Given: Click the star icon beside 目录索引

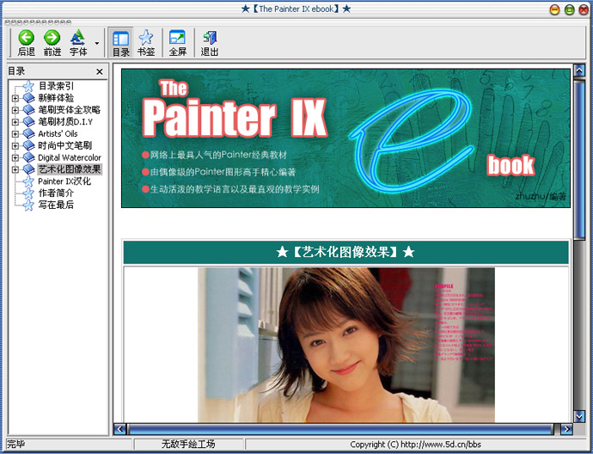Looking at the screenshot, I should [x=28, y=86].
